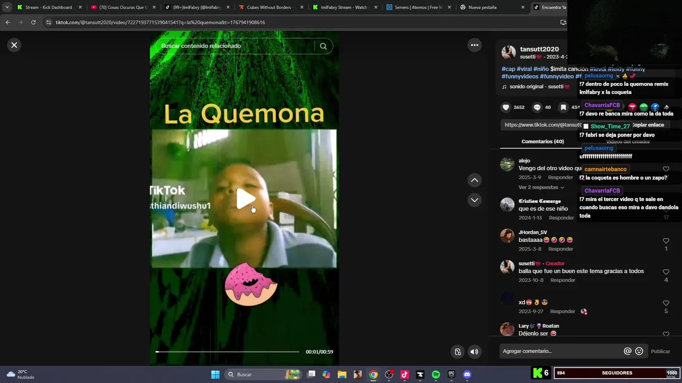Viewport: 682px width, 383px height.
Task: Open Windows Start menu
Action: tap(215, 374)
